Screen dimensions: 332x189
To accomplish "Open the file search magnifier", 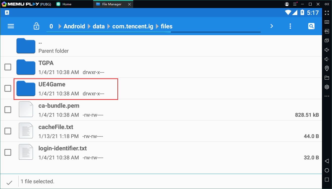I will click(311, 26).
